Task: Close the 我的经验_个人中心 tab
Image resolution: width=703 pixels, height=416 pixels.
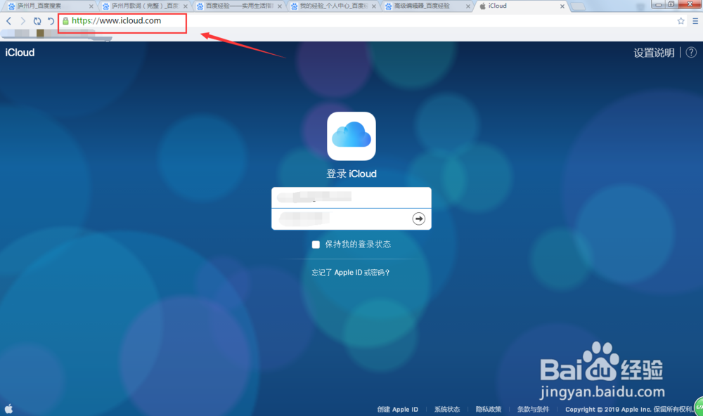Action: 373,6
